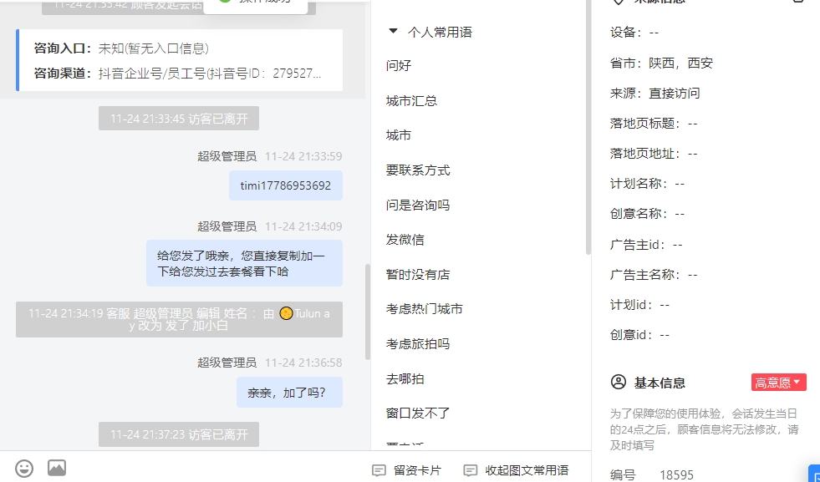Select the 问好 quick phrase
The image size is (820, 482).
point(399,65)
